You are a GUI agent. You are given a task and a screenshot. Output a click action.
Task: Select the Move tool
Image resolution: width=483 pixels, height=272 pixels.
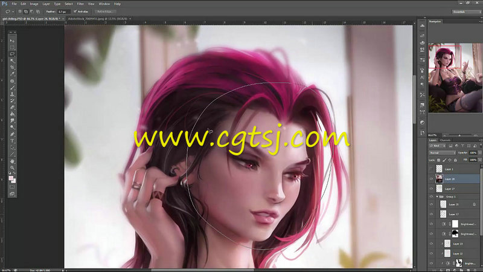(x=12, y=40)
